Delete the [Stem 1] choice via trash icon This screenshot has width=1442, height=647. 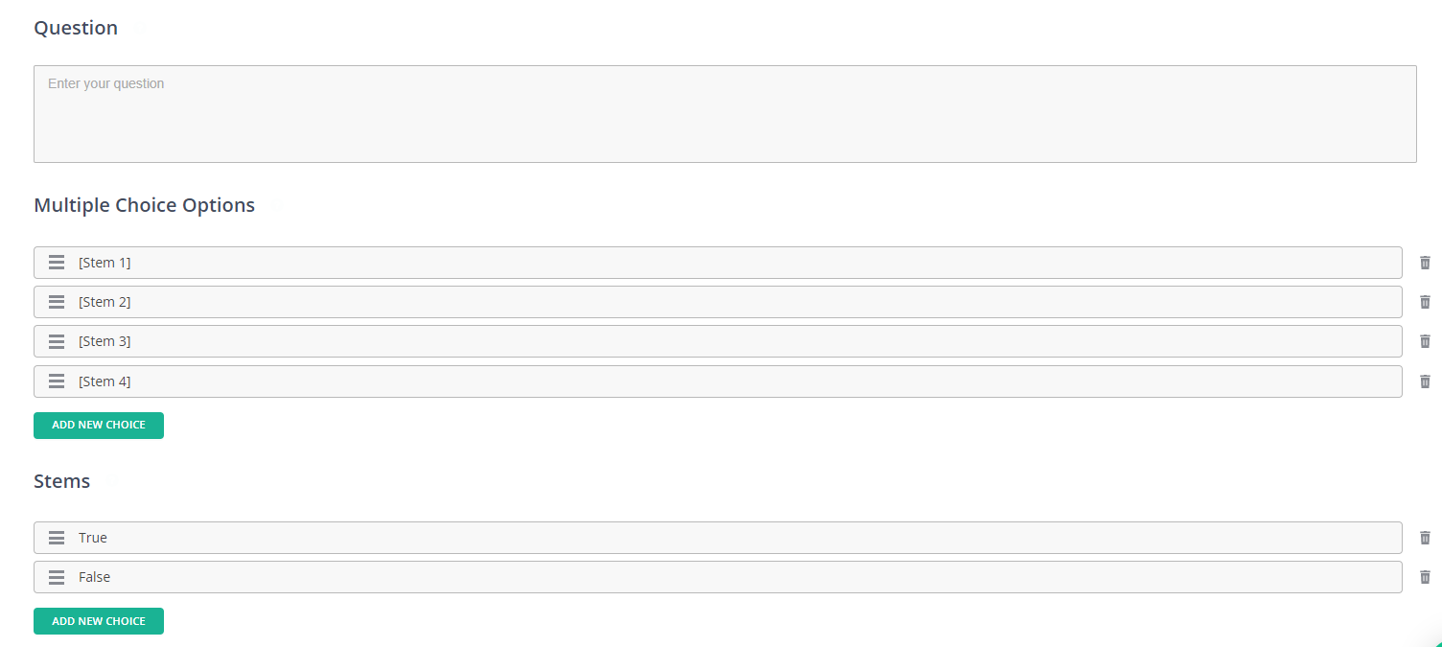click(1425, 263)
